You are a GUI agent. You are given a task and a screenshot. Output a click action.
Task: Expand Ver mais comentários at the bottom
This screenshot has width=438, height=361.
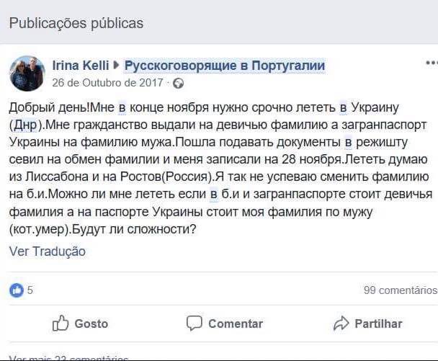tap(69, 357)
